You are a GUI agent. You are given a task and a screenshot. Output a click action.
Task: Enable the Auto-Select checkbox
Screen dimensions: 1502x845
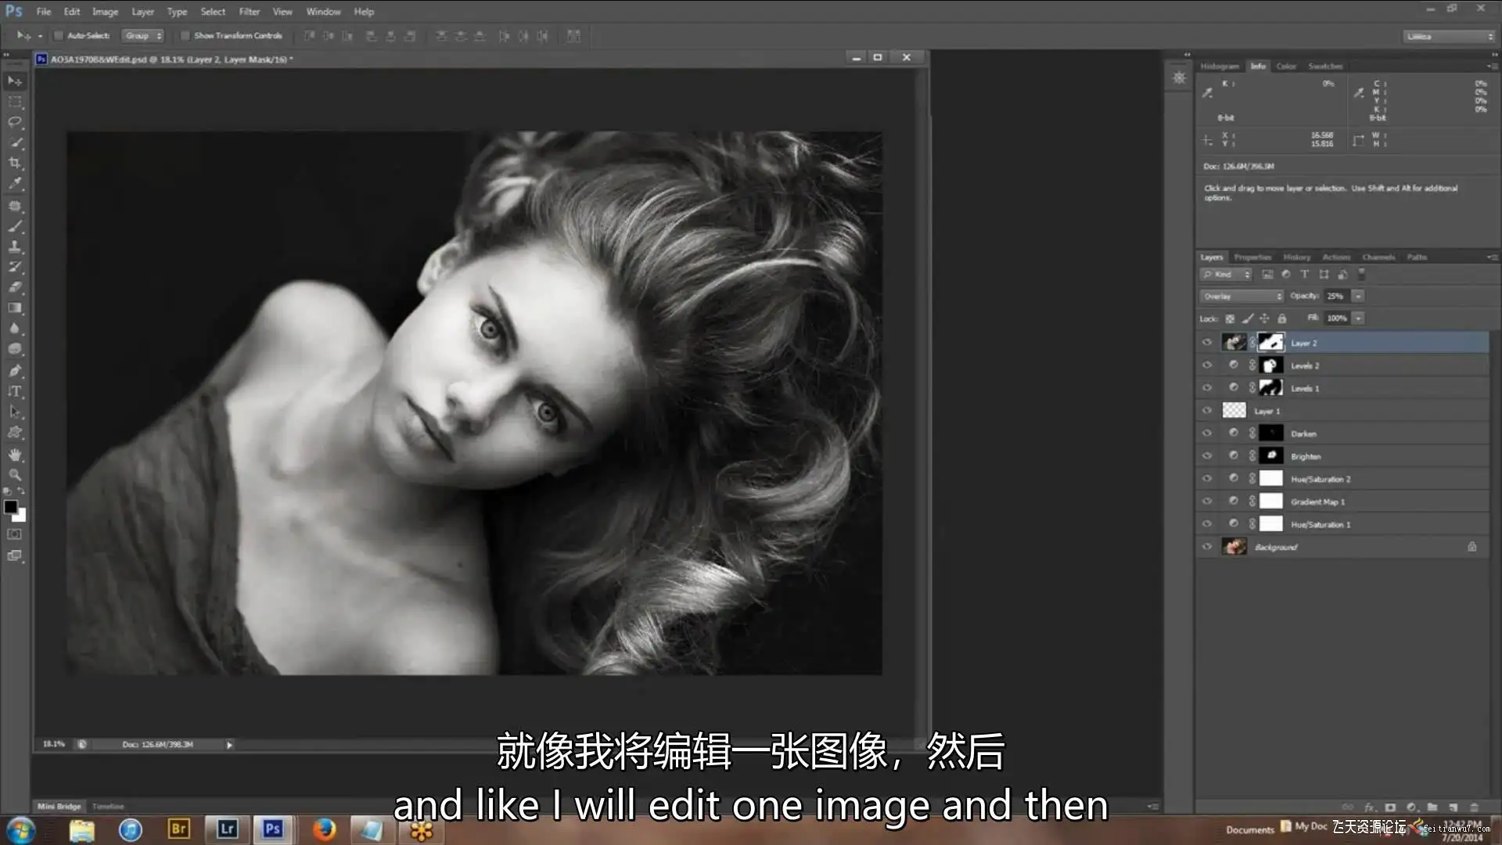click(x=59, y=36)
